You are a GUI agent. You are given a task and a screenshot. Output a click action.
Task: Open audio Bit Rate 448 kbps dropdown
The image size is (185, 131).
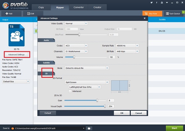coord(127,51)
